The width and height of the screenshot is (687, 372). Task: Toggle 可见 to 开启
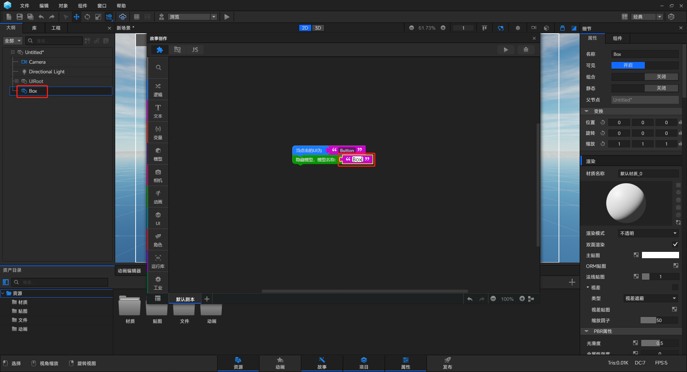(x=628, y=65)
